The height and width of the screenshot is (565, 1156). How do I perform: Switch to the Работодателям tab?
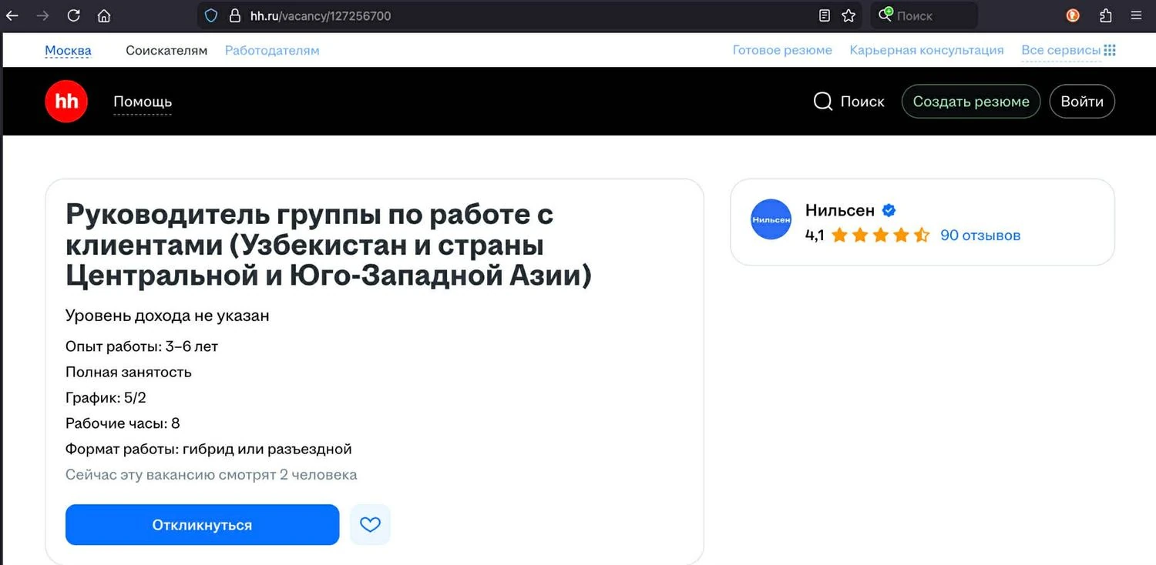pos(272,51)
